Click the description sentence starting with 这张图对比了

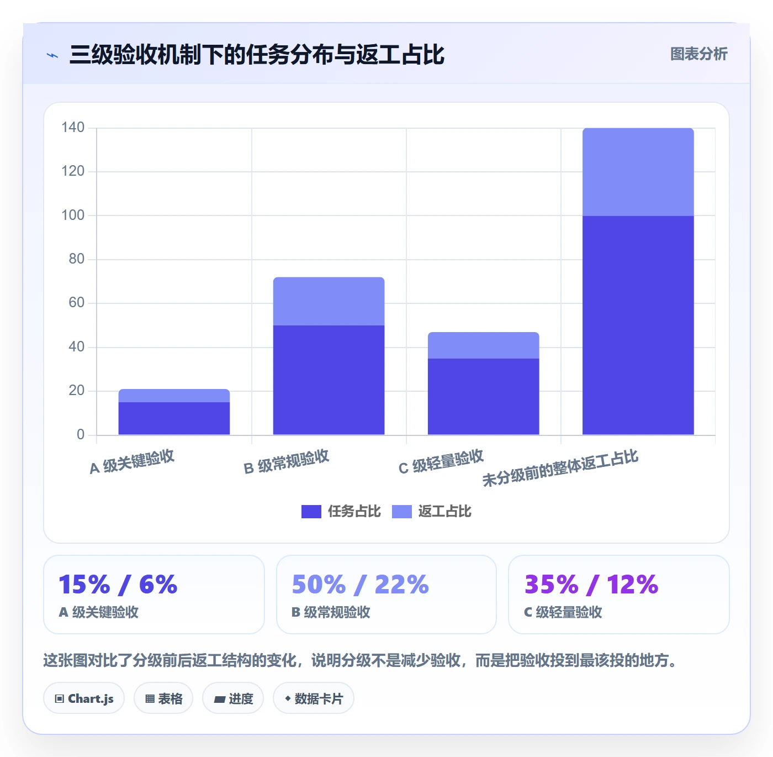tap(362, 660)
